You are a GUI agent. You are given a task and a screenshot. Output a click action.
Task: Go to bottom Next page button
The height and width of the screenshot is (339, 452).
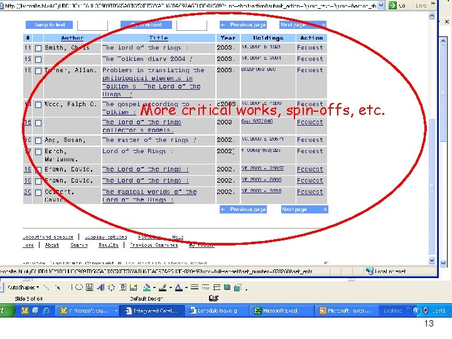click(304, 209)
